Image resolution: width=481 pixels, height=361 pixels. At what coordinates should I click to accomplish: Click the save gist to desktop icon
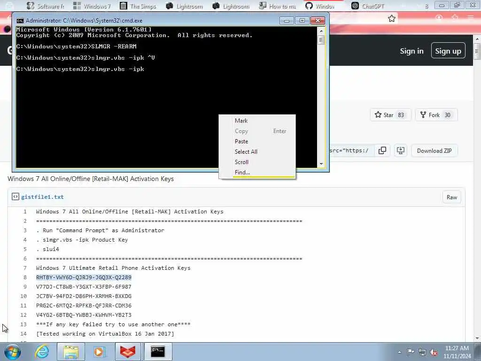[400, 150]
